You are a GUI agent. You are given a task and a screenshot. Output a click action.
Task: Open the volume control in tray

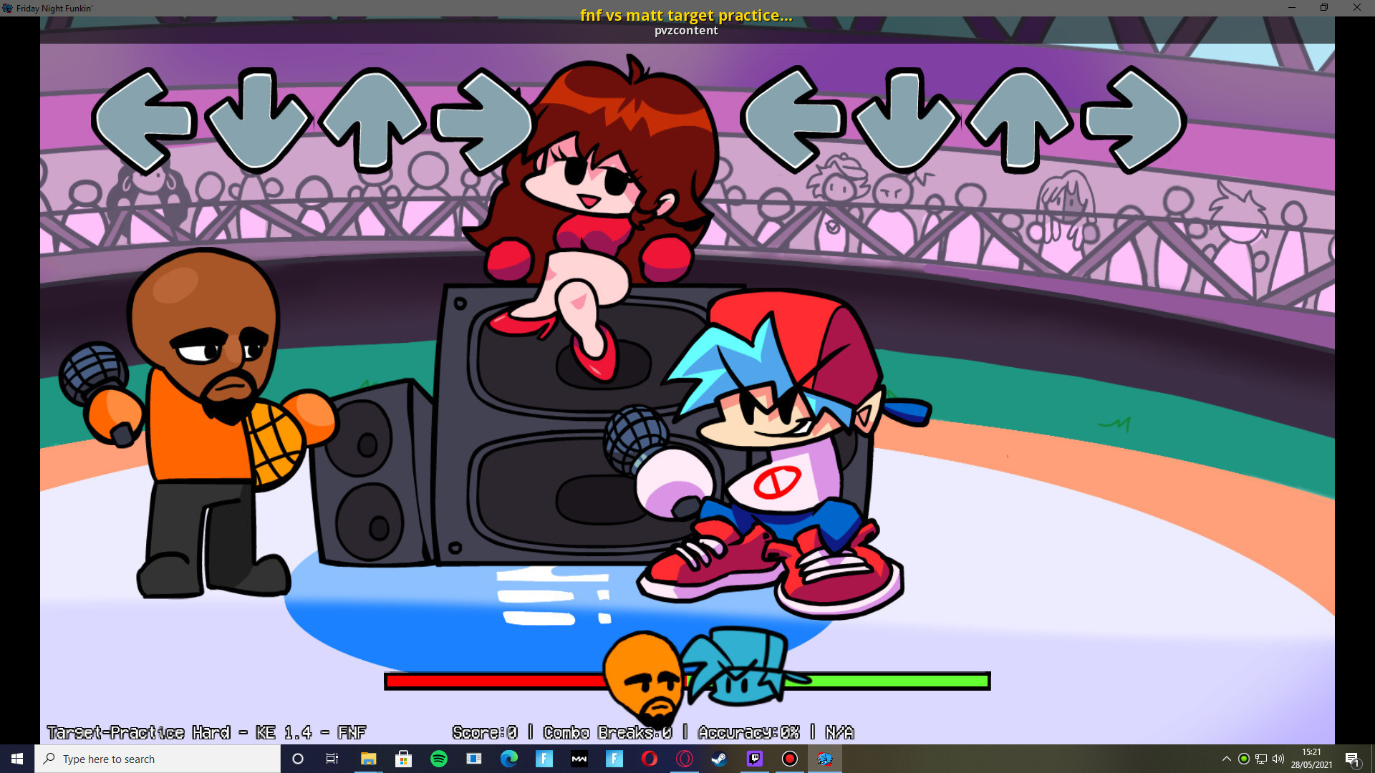tap(1278, 759)
